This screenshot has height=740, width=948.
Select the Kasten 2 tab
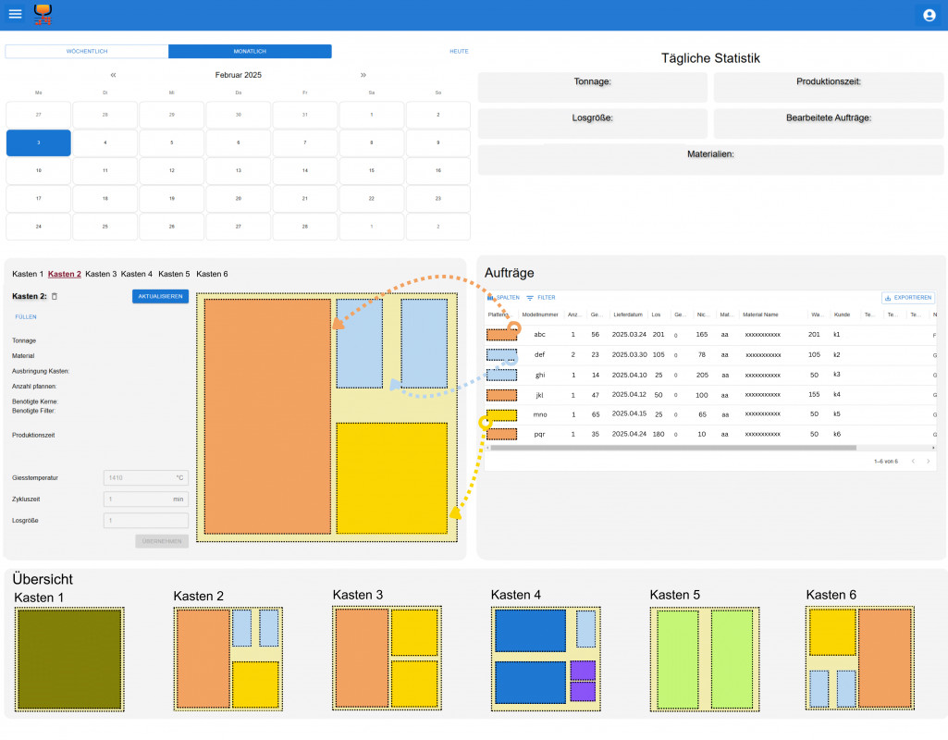pyautogui.click(x=65, y=274)
